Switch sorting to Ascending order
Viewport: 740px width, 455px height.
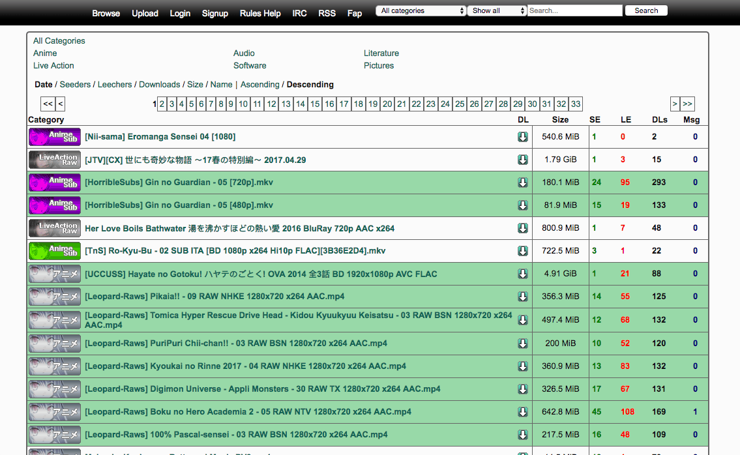(x=259, y=84)
